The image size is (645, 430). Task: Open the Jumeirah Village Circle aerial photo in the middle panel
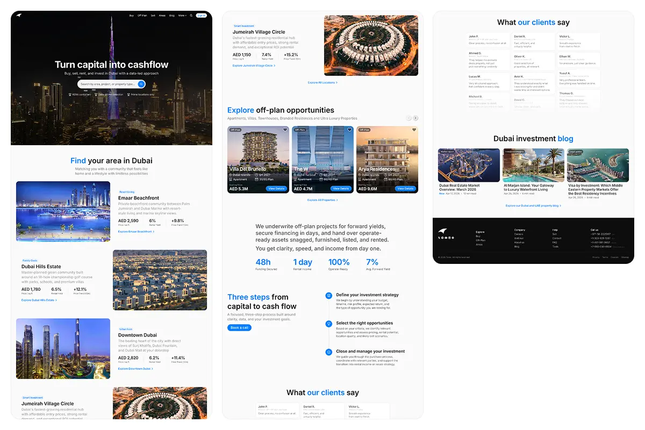click(x=371, y=45)
